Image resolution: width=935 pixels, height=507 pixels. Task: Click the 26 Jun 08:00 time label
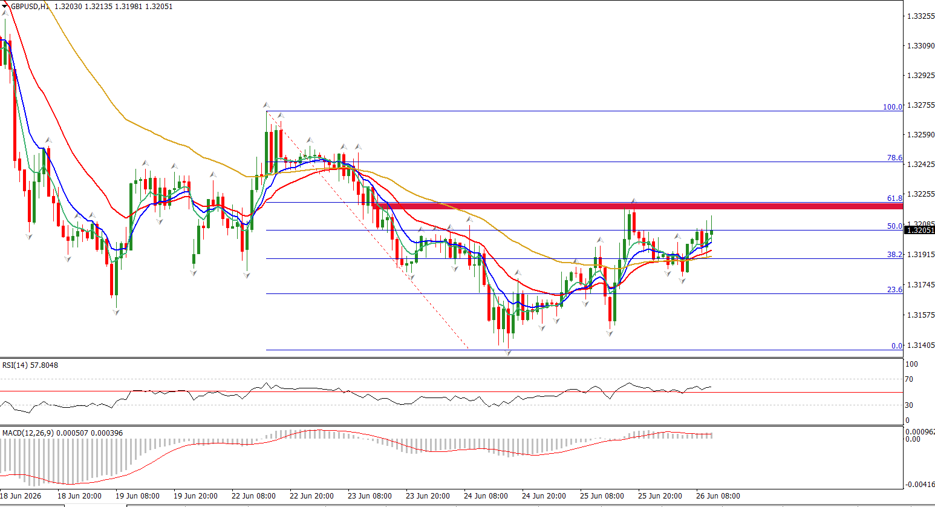pyautogui.click(x=718, y=496)
